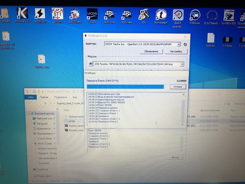Switch to the Главная ribbon tab
Viewport: 245px width, 184px height.
click(44, 97)
